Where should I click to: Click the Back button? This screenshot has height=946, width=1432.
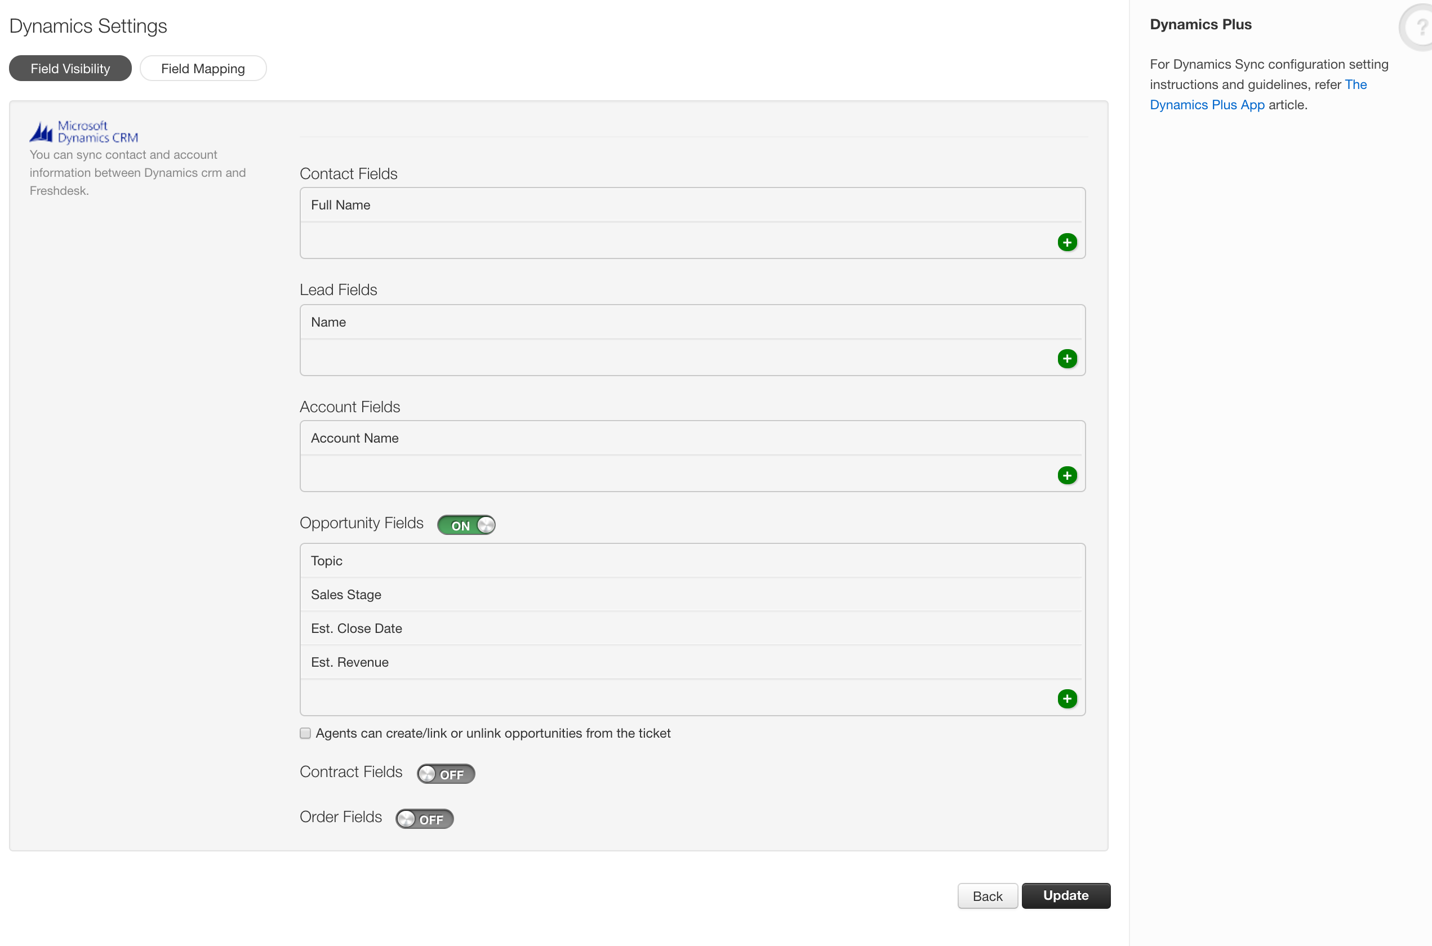click(988, 896)
